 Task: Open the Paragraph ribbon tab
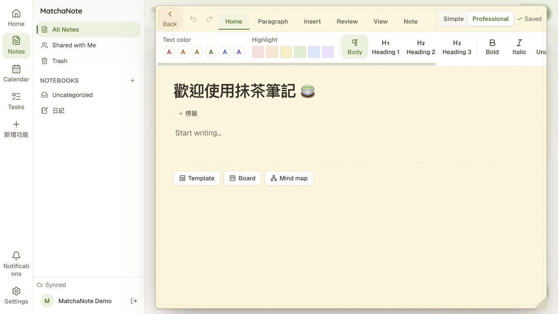(273, 21)
